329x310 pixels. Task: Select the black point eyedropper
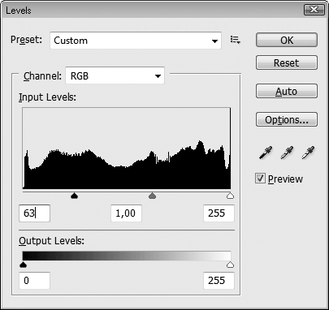point(266,153)
